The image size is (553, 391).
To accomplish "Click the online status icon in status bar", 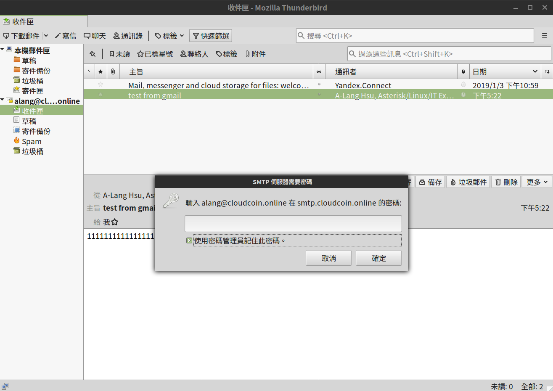I will (x=5, y=386).
